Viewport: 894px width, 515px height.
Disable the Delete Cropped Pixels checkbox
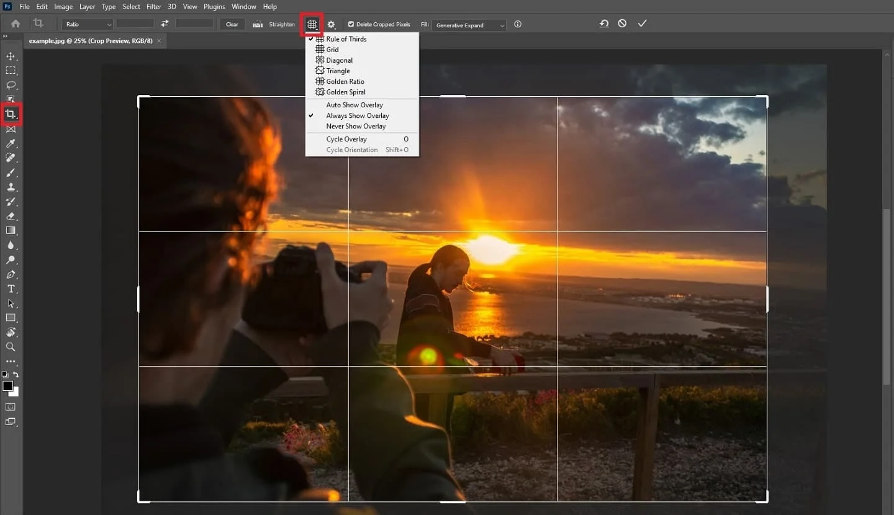point(352,24)
